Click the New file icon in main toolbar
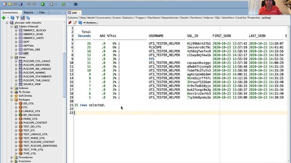This screenshot has height=163, width=291. click(x=5, y=4)
